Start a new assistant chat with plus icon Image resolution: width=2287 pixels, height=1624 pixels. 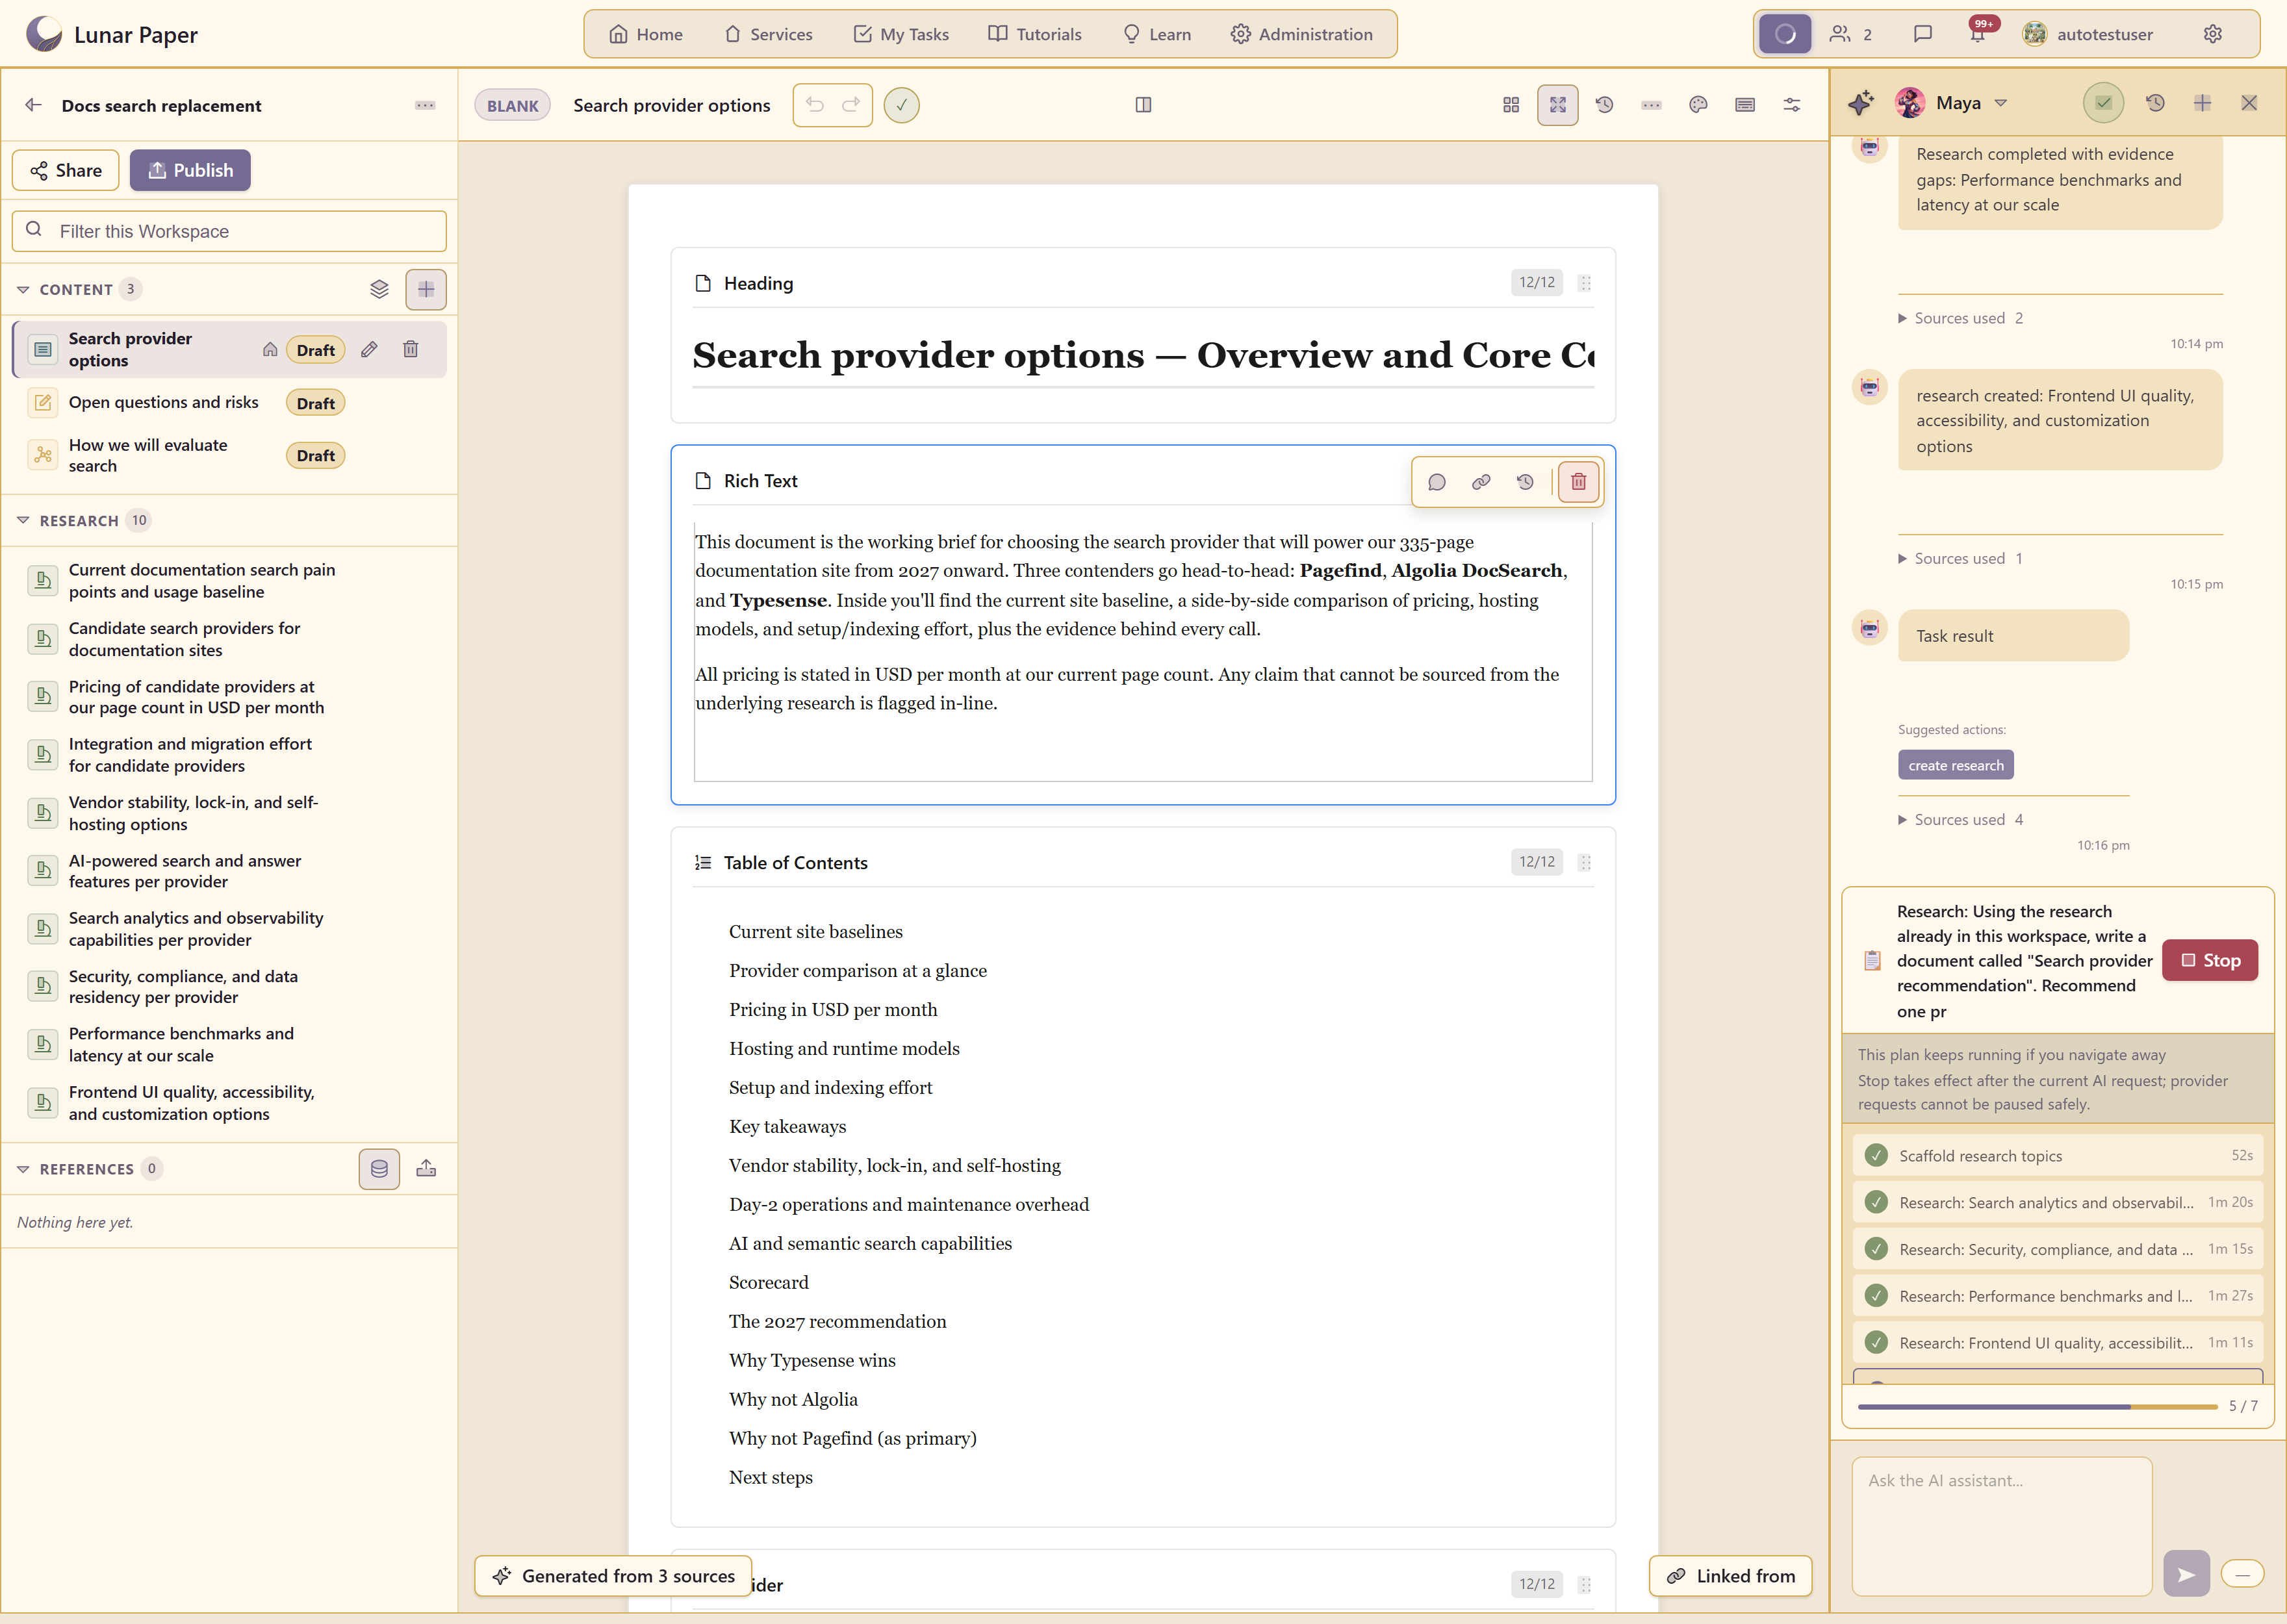click(x=2202, y=103)
